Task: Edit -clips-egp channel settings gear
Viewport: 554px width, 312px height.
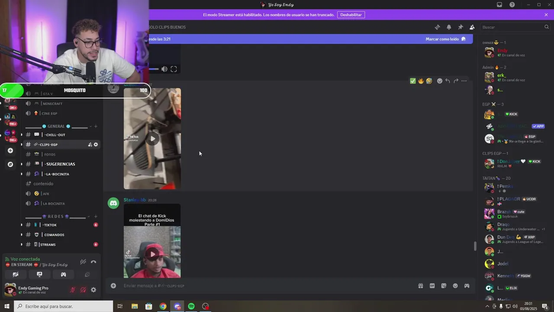Action: [96, 144]
